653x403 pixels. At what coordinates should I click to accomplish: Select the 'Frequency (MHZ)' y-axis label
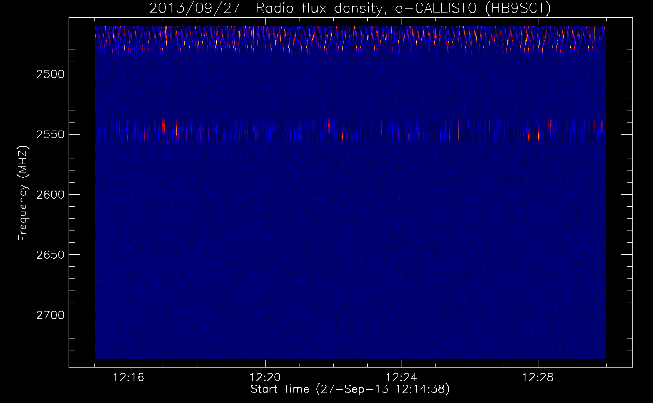click(x=23, y=193)
